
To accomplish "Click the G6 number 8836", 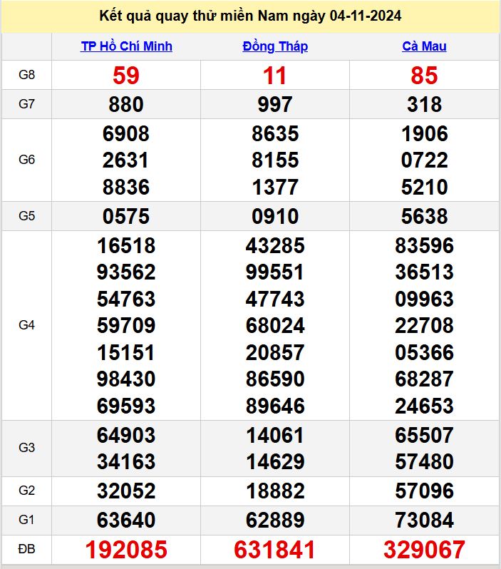I will 126,188.
